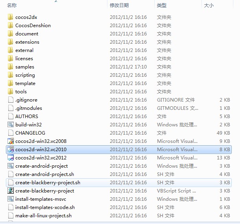Click the AUTHORS file icon
240x224 pixels.
pos(11,116)
